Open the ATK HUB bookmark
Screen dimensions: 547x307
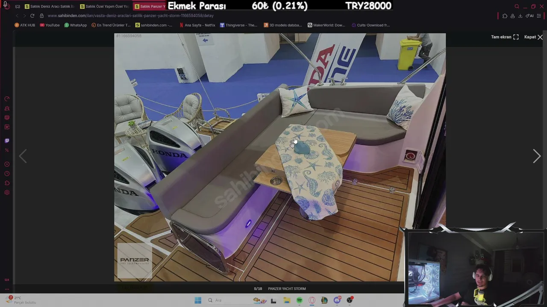tap(25, 25)
